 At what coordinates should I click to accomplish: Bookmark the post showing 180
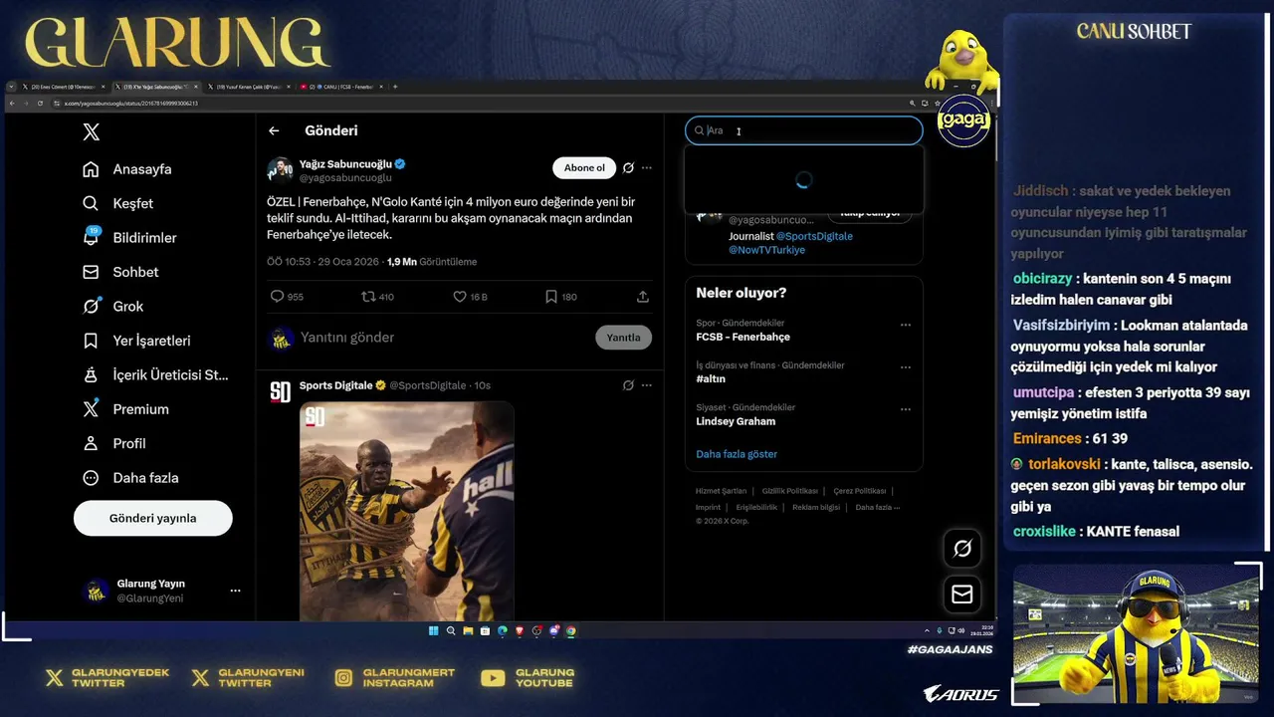560,297
